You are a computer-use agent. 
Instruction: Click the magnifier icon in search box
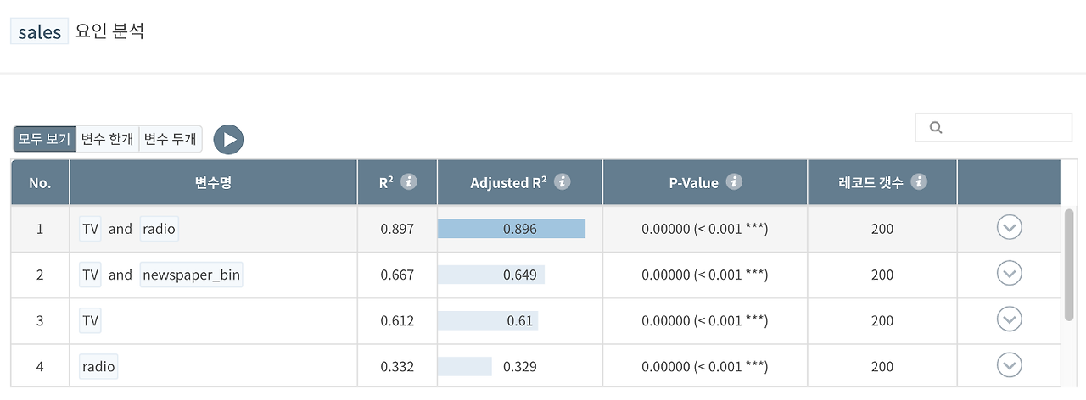(937, 127)
